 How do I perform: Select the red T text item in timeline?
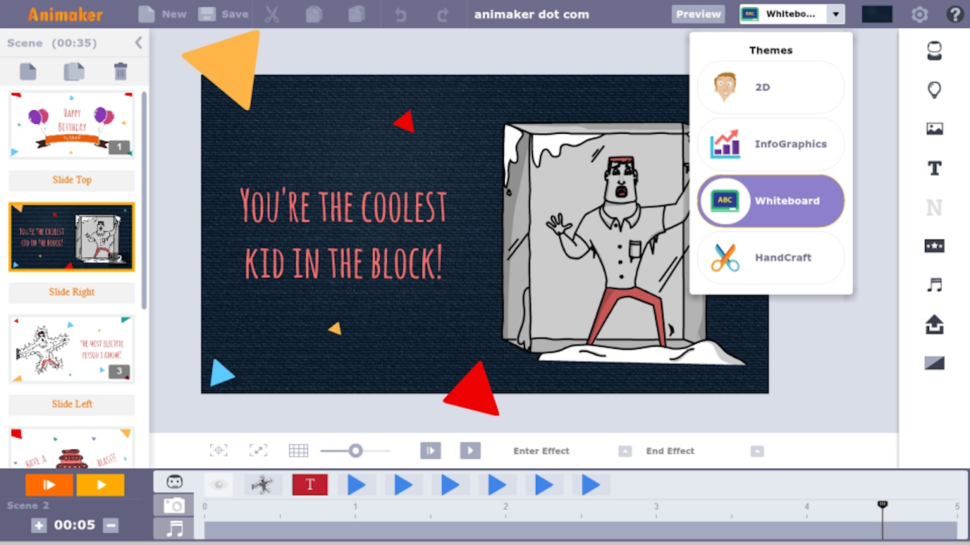tap(309, 484)
